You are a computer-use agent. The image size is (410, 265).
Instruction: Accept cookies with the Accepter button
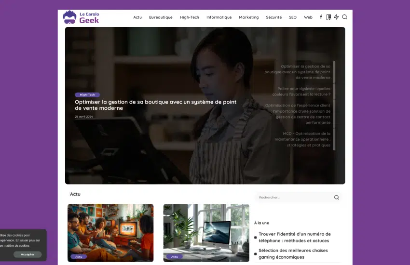[27, 254]
